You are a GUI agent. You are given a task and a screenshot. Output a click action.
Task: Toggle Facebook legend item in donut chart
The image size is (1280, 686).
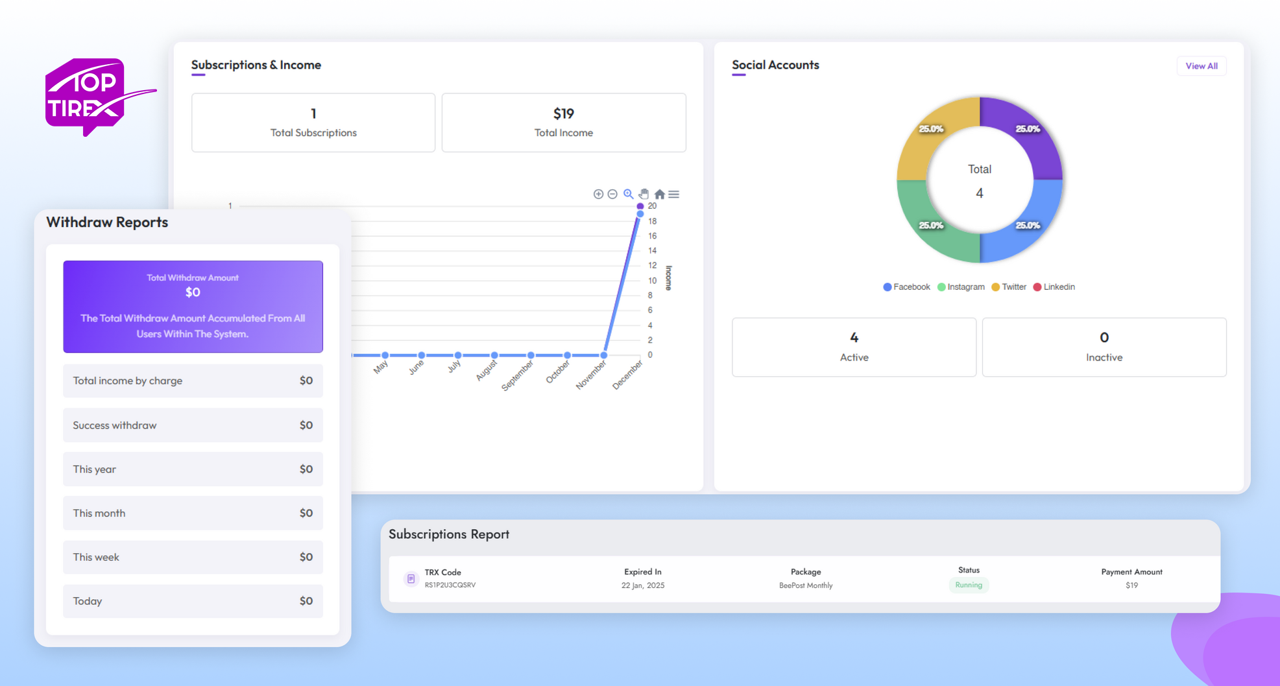point(906,287)
